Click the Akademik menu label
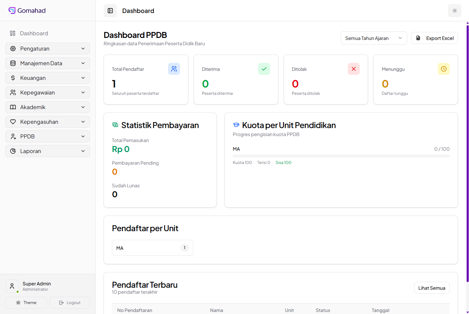This screenshot has height=314, width=469. (33, 107)
